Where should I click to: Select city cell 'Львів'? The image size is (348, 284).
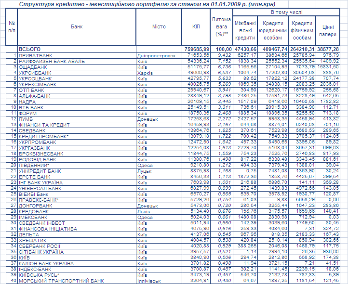(x=159, y=211)
